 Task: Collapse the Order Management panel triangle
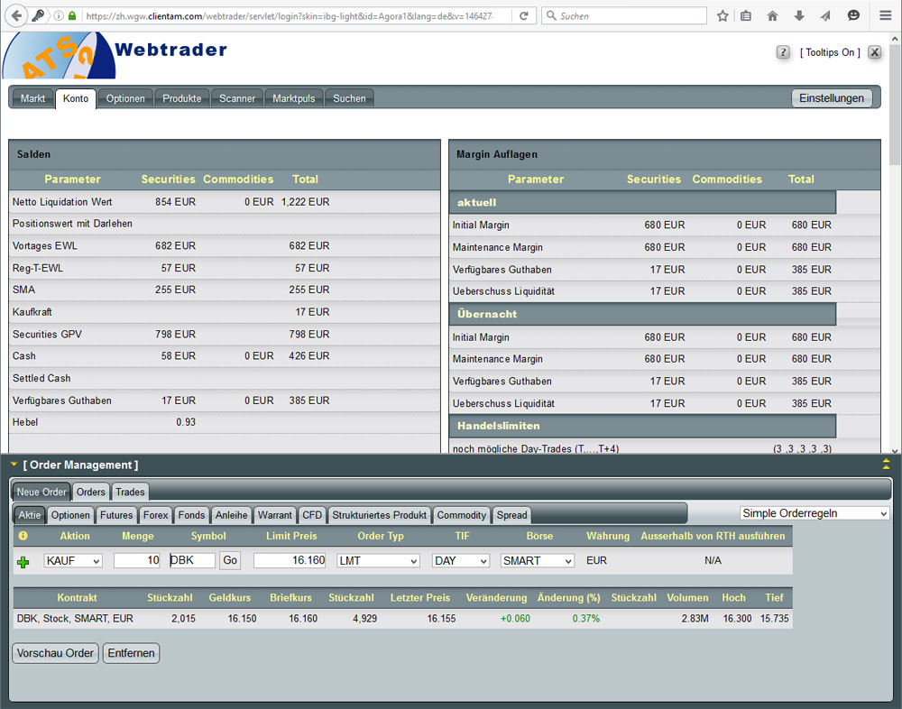(14, 465)
